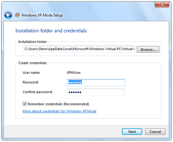This screenshot has height=142, width=173.
Task: Open More about credentials for Windows XP Mode
Action: (60, 111)
